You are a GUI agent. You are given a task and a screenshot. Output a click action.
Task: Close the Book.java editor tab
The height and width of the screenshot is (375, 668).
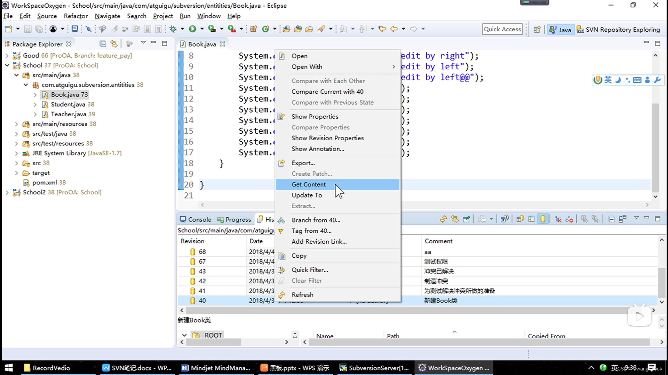(x=223, y=44)
